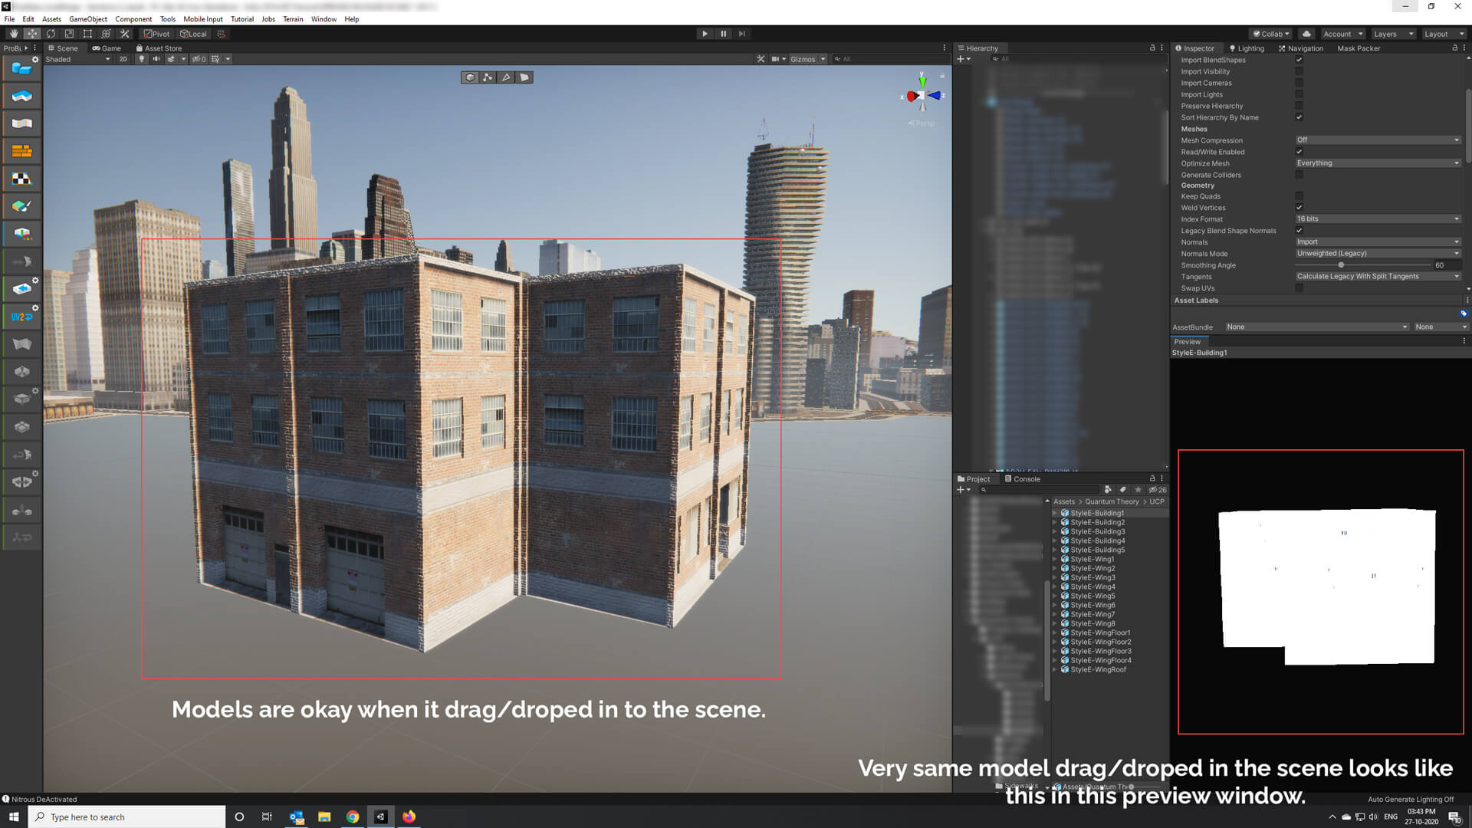This screenshot has height=828, width=1472.
Task: Adjust the Smoothing Angle slider
Action: [1341, 265]
